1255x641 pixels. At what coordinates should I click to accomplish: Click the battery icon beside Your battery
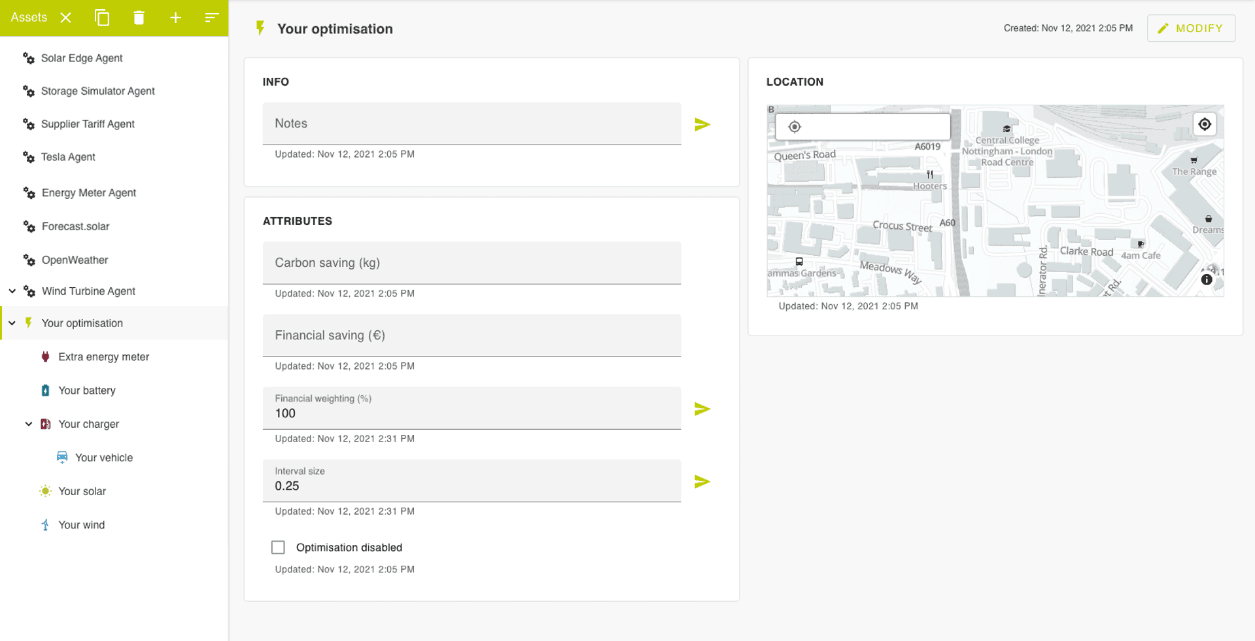(45, 390)
